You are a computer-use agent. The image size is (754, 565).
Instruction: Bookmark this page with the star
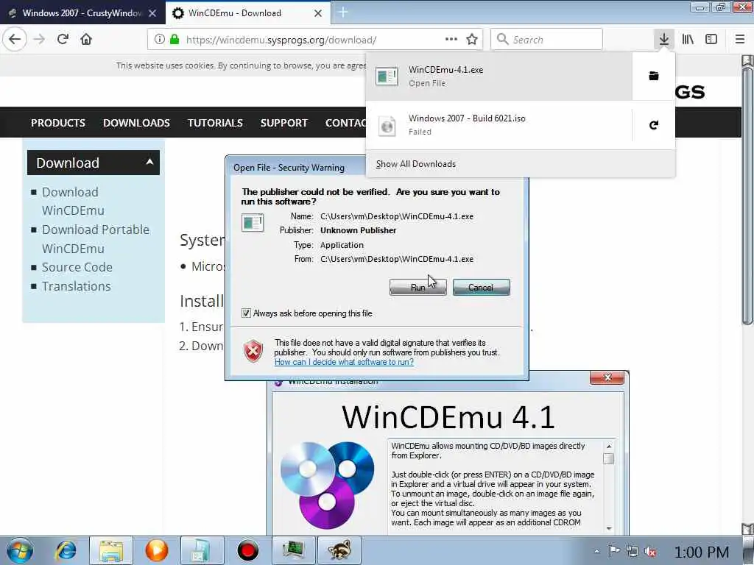click(x=472, y=39)
